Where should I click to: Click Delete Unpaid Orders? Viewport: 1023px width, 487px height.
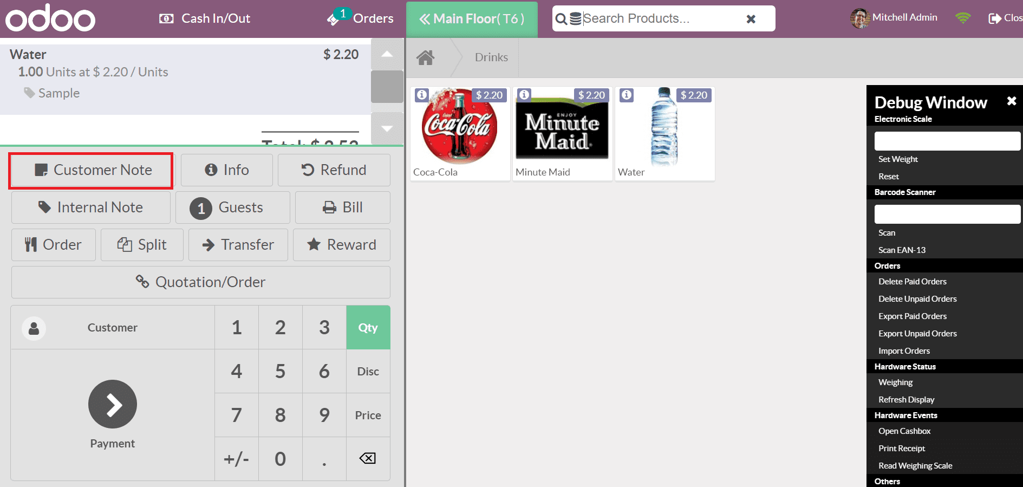(917, 299)
